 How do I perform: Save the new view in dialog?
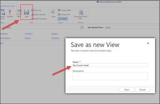pos(126,89)
